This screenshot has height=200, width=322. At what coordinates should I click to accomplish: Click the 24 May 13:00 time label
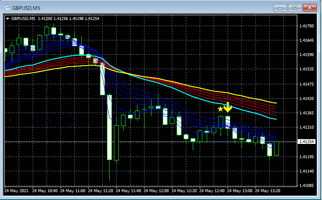click(x=240, y=191)
